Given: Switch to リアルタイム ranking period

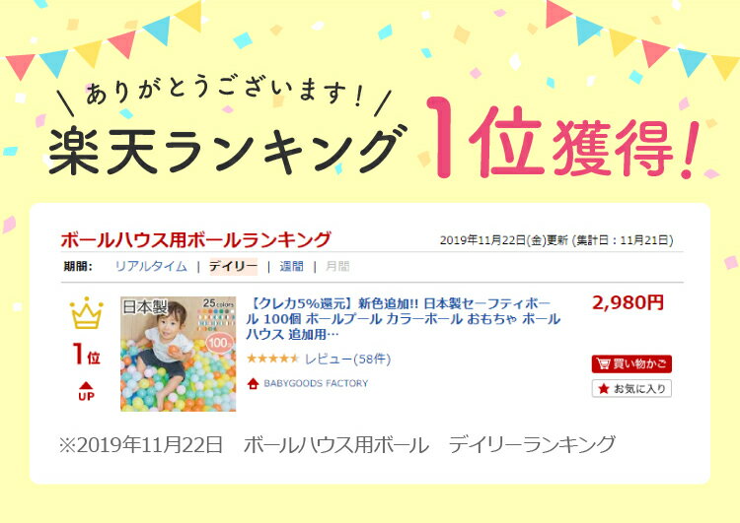Looking at the screenshot, I should (x=151, y=267).
